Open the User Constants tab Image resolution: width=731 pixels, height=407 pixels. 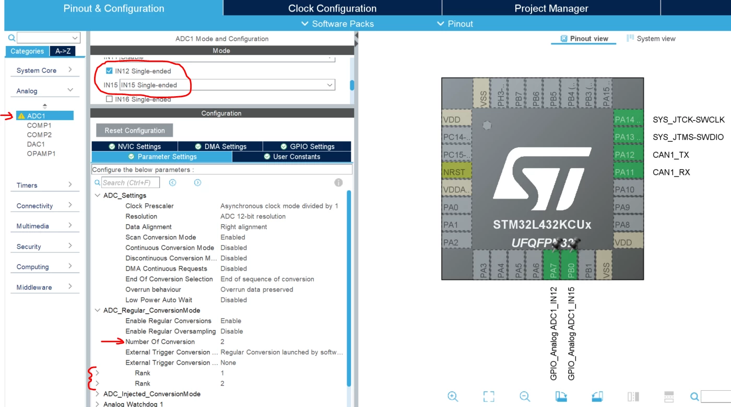[292, 157]
